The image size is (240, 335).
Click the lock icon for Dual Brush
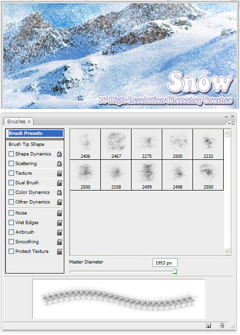pos(60,183)
